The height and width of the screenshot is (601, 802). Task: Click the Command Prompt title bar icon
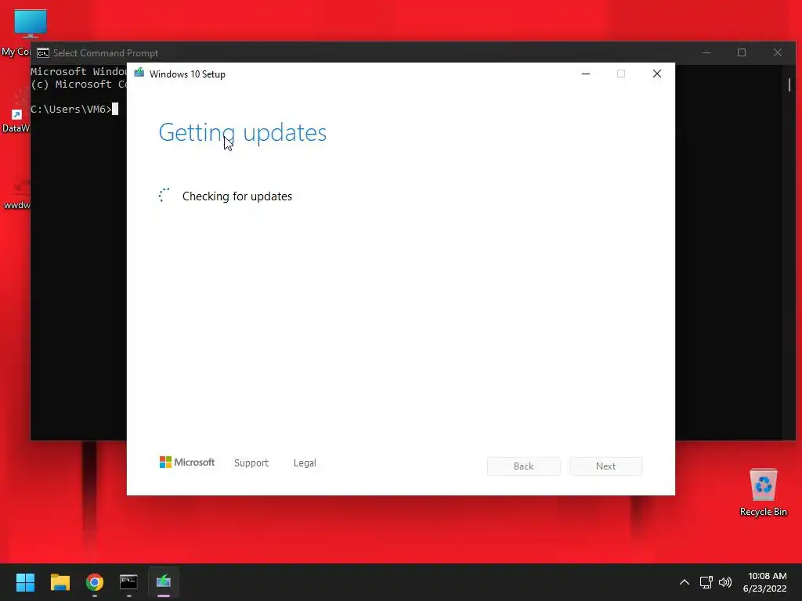click(x=43, y=53)
